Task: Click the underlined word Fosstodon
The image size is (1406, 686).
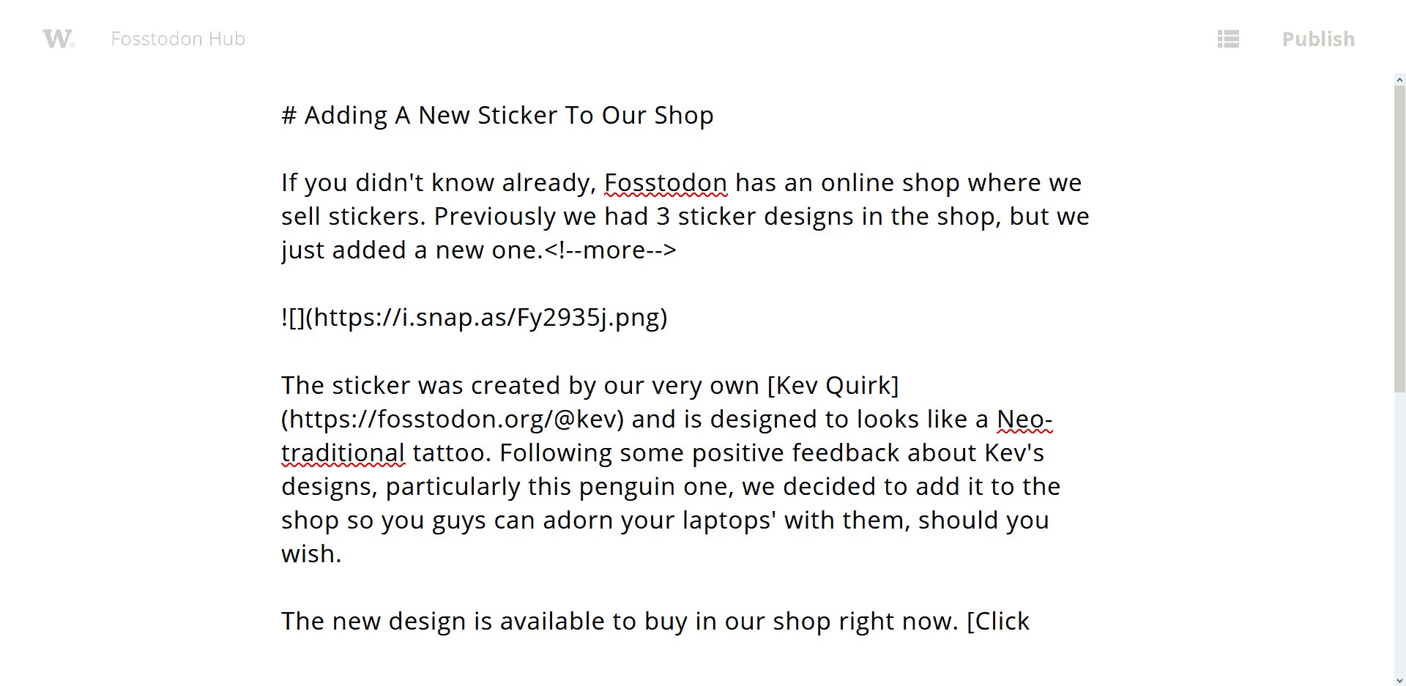Action: pyautogui.click(x=666, y=183)
